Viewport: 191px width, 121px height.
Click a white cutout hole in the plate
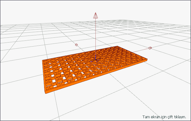[x=54, y=81]
